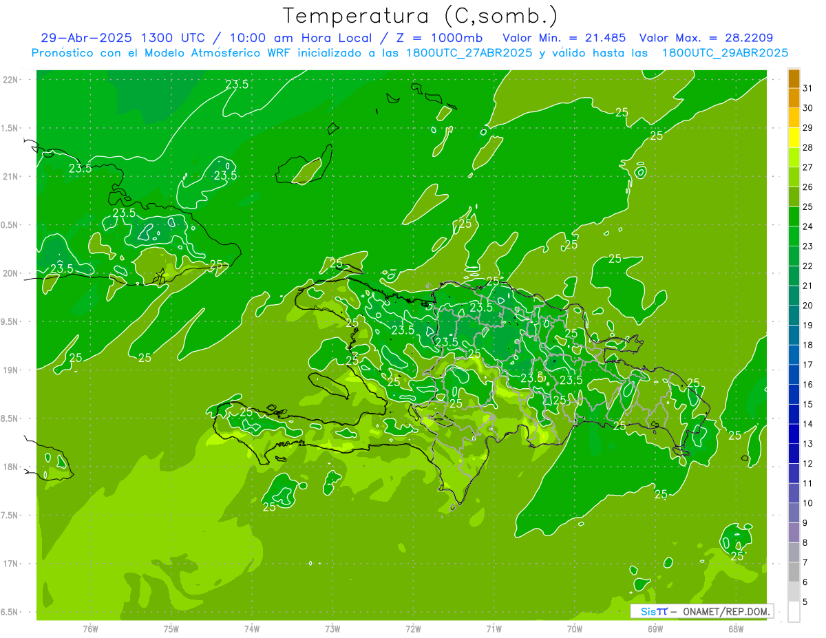The height and width of the screenshot is (638, 826).
Task: Click the gray colorbar segment between 6 and 7
Action: [x=794, y=573]
